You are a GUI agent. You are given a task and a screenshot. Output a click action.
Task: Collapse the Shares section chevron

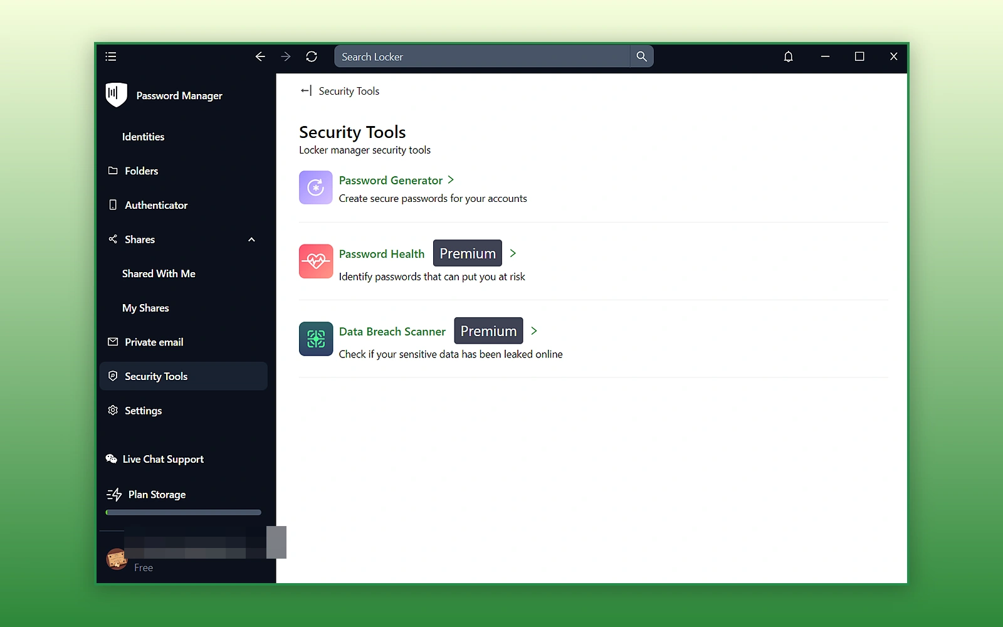pyautogui.click(x=251, y=240)
